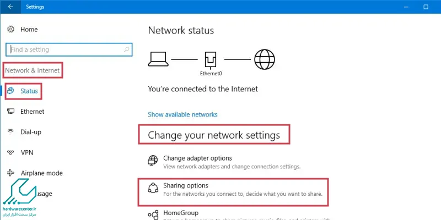Click the Home gear icon
441x220 pixels.
(x=10, y=29)
